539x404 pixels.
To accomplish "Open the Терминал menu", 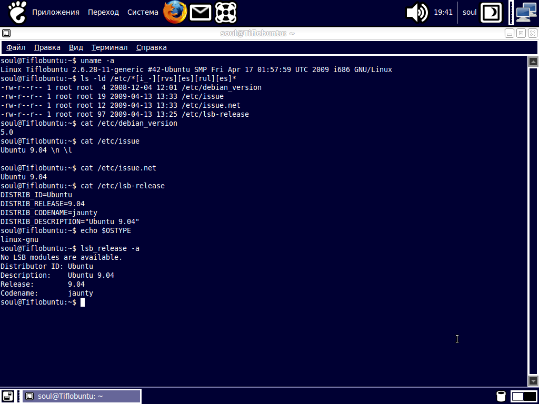I will pos(109,47).
